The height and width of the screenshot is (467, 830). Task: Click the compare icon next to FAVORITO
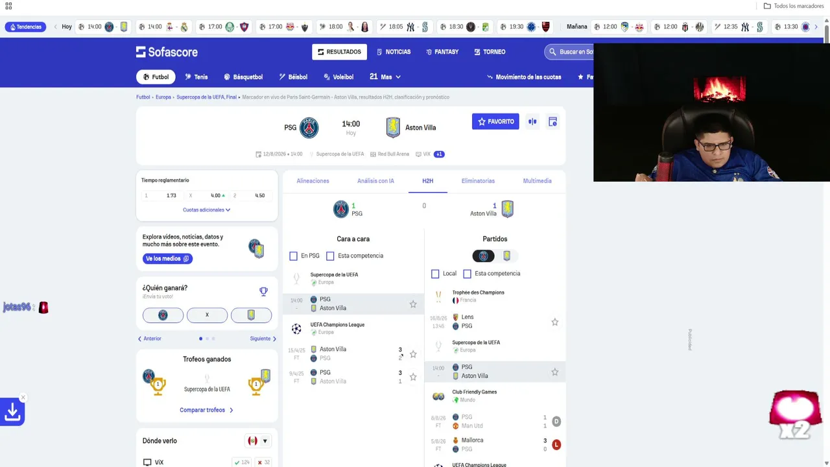[532, 121]
